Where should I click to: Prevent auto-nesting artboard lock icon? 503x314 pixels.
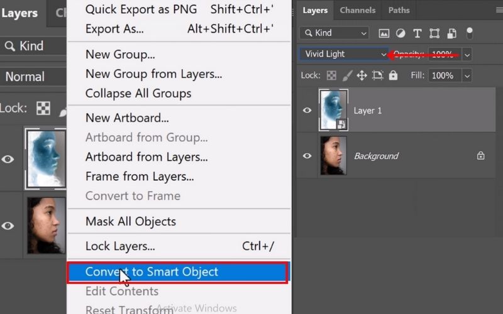coord(378,75)
